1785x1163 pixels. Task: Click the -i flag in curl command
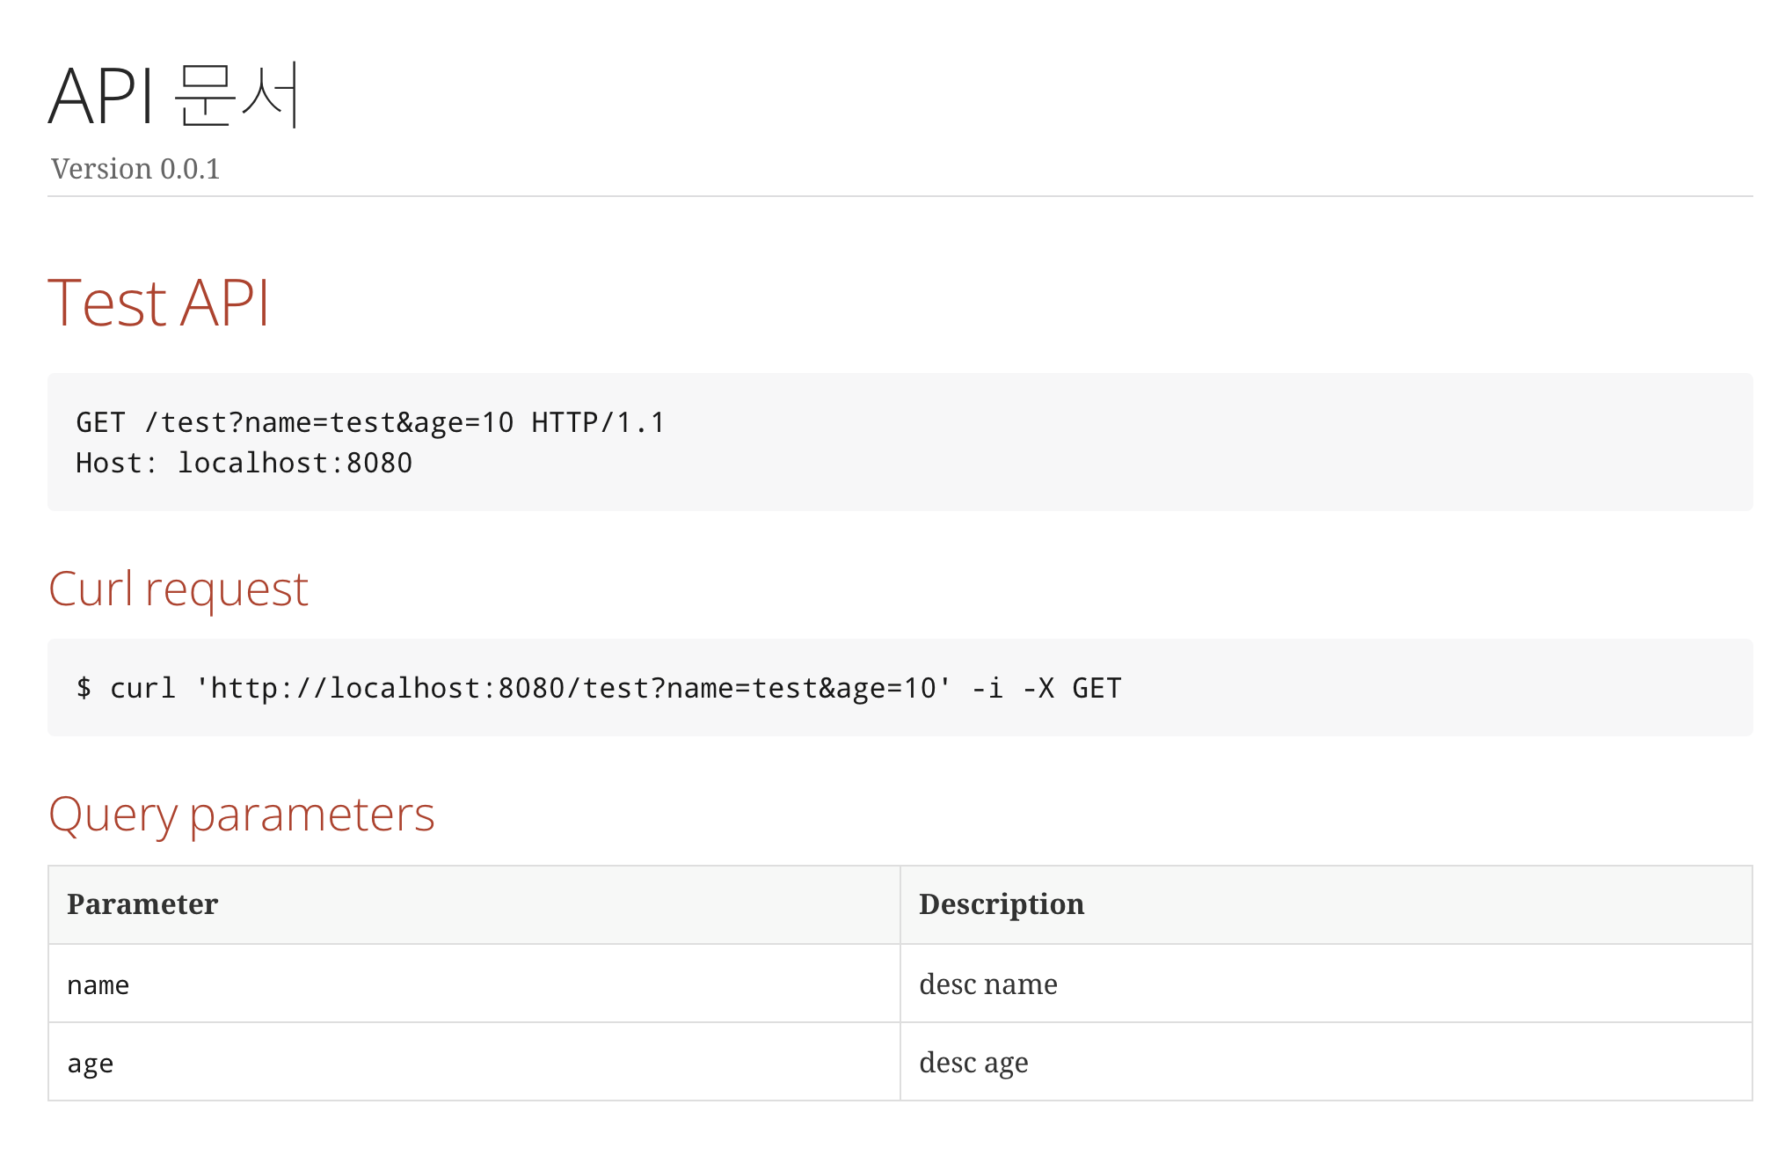coord(987,688)
